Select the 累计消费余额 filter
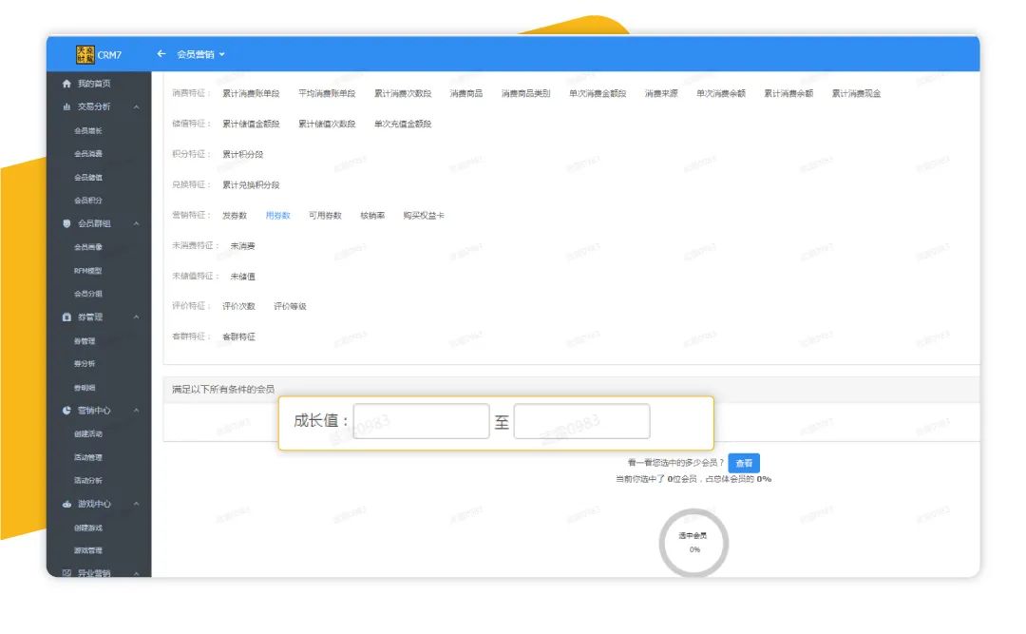 click(x=788, y=94)
